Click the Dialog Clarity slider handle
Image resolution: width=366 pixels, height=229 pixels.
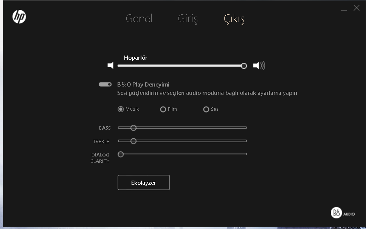tap(121, 155)
